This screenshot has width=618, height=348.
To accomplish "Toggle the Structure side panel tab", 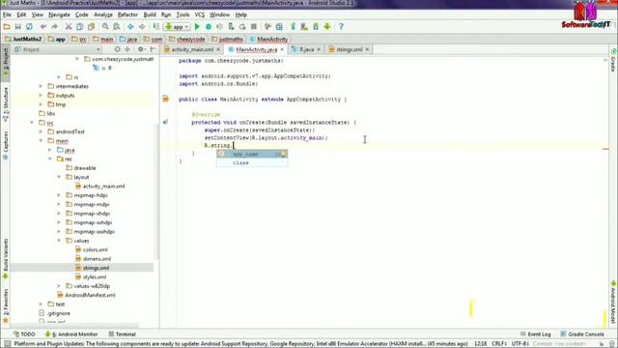I will tap(6, 104).
